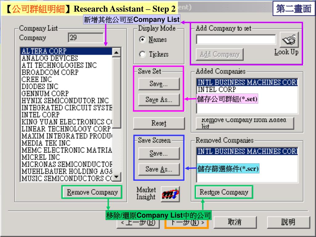Select the Tickers display mode
316x237 pixels.
pyautogui.click(x=143, y=54)
